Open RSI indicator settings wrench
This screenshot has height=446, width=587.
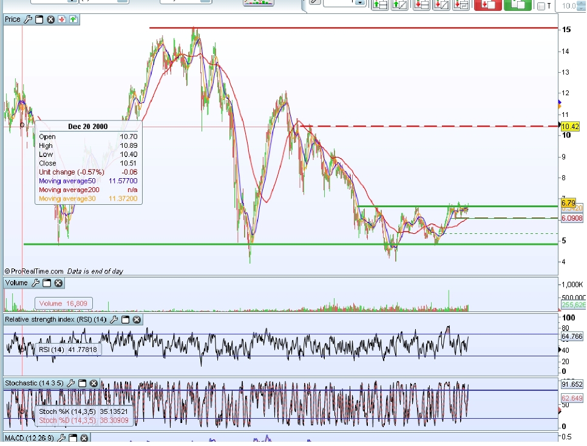(114, 319)
